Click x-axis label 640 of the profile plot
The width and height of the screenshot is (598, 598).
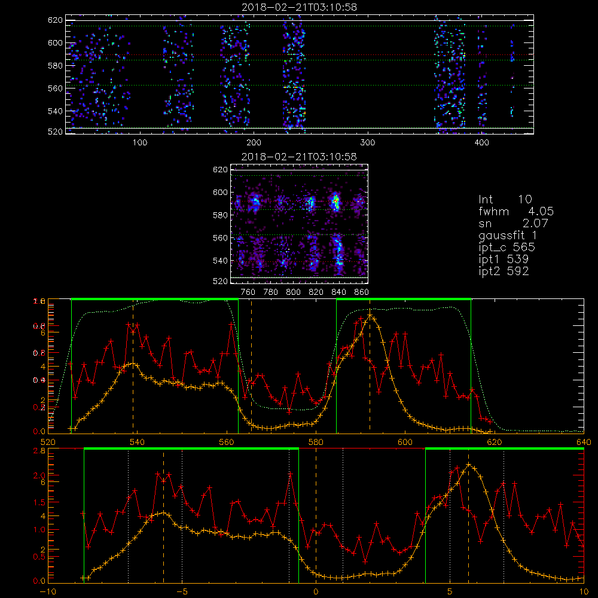point(584,442)
